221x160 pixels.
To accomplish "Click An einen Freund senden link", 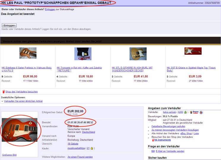I will (80, 157).
